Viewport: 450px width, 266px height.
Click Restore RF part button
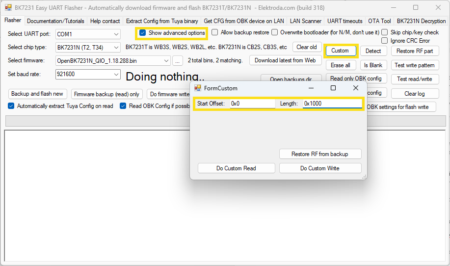click(x=415, y=51)
